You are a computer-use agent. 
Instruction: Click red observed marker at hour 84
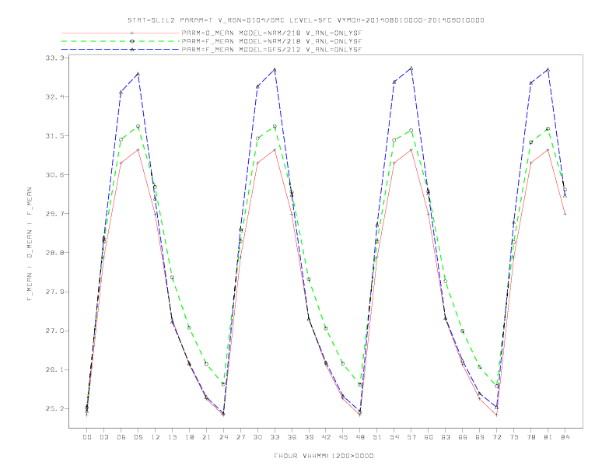pos(565,214)
